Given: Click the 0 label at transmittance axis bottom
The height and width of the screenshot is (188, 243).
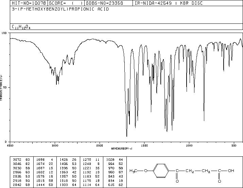Looking at the screenshot, I should coord(6,142).
